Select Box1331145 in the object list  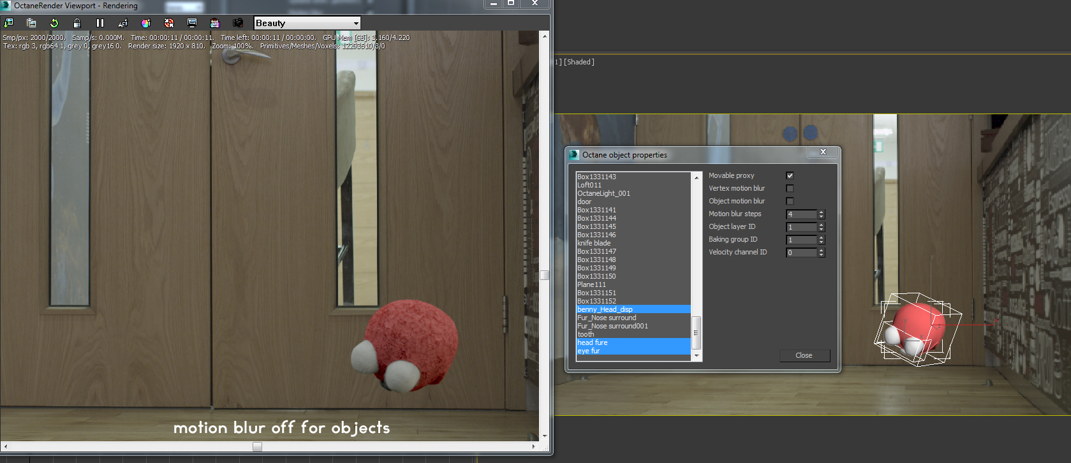pyautogui.click(x=633, y=226)
